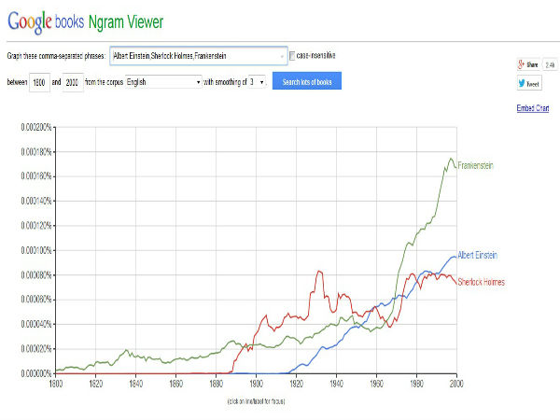Open the Embed Chart link
The image size is (560, 420).
pos(533,109)
